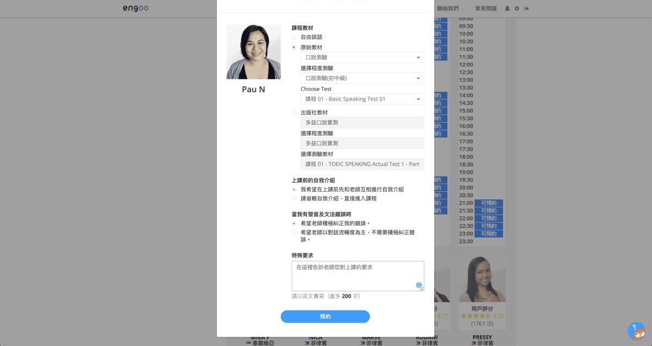Select 希望老師積極糾正我的錯誤 radio option
Image resolution: width=652 pixels, height=346 pixels.
point(294,223)
